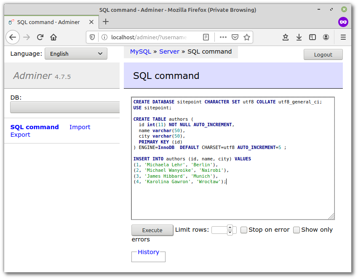Open the Language selection dropdown
The width and height of the screenshot is (358, 279).
[x=76, y=54]
